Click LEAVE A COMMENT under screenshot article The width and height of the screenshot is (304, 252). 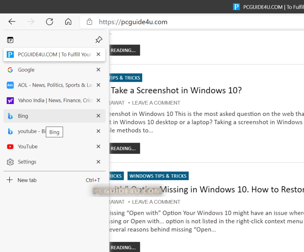[x=156, y=103]
